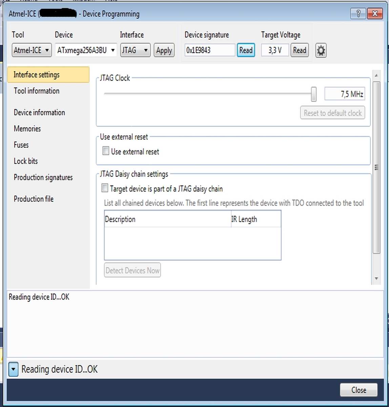
Task: Expand the status log arrow button
Action: click(x=13, y=369)
